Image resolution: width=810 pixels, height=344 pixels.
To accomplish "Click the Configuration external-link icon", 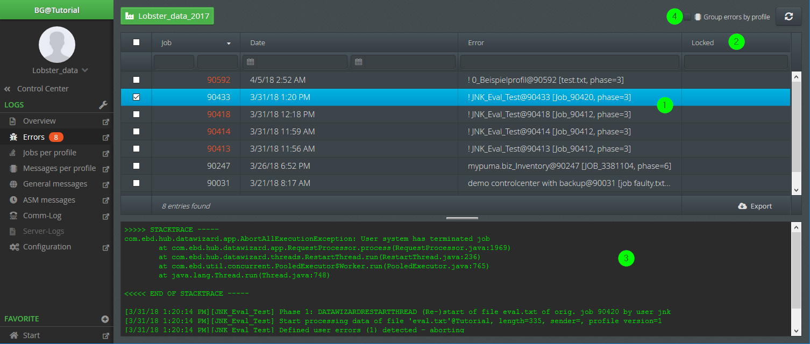I will click(106, 247).
